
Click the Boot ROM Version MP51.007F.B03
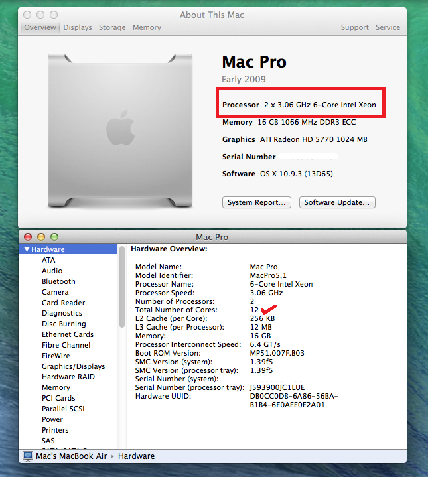click(277, 353)
